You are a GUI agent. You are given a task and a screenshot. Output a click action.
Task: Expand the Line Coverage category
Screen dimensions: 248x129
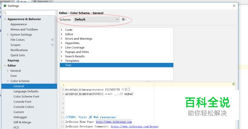[62, 47]
